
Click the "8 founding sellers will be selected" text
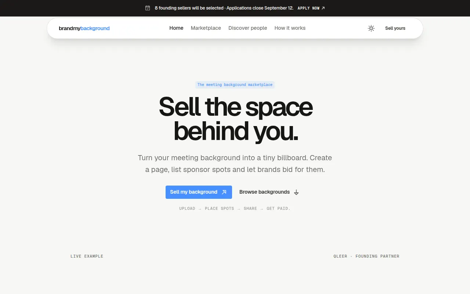pyautogui.click(x=189, y=8)
